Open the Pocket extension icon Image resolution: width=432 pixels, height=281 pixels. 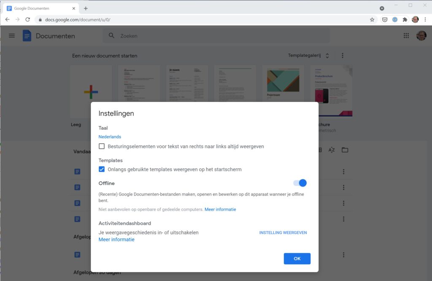click(x=385, y=19)
